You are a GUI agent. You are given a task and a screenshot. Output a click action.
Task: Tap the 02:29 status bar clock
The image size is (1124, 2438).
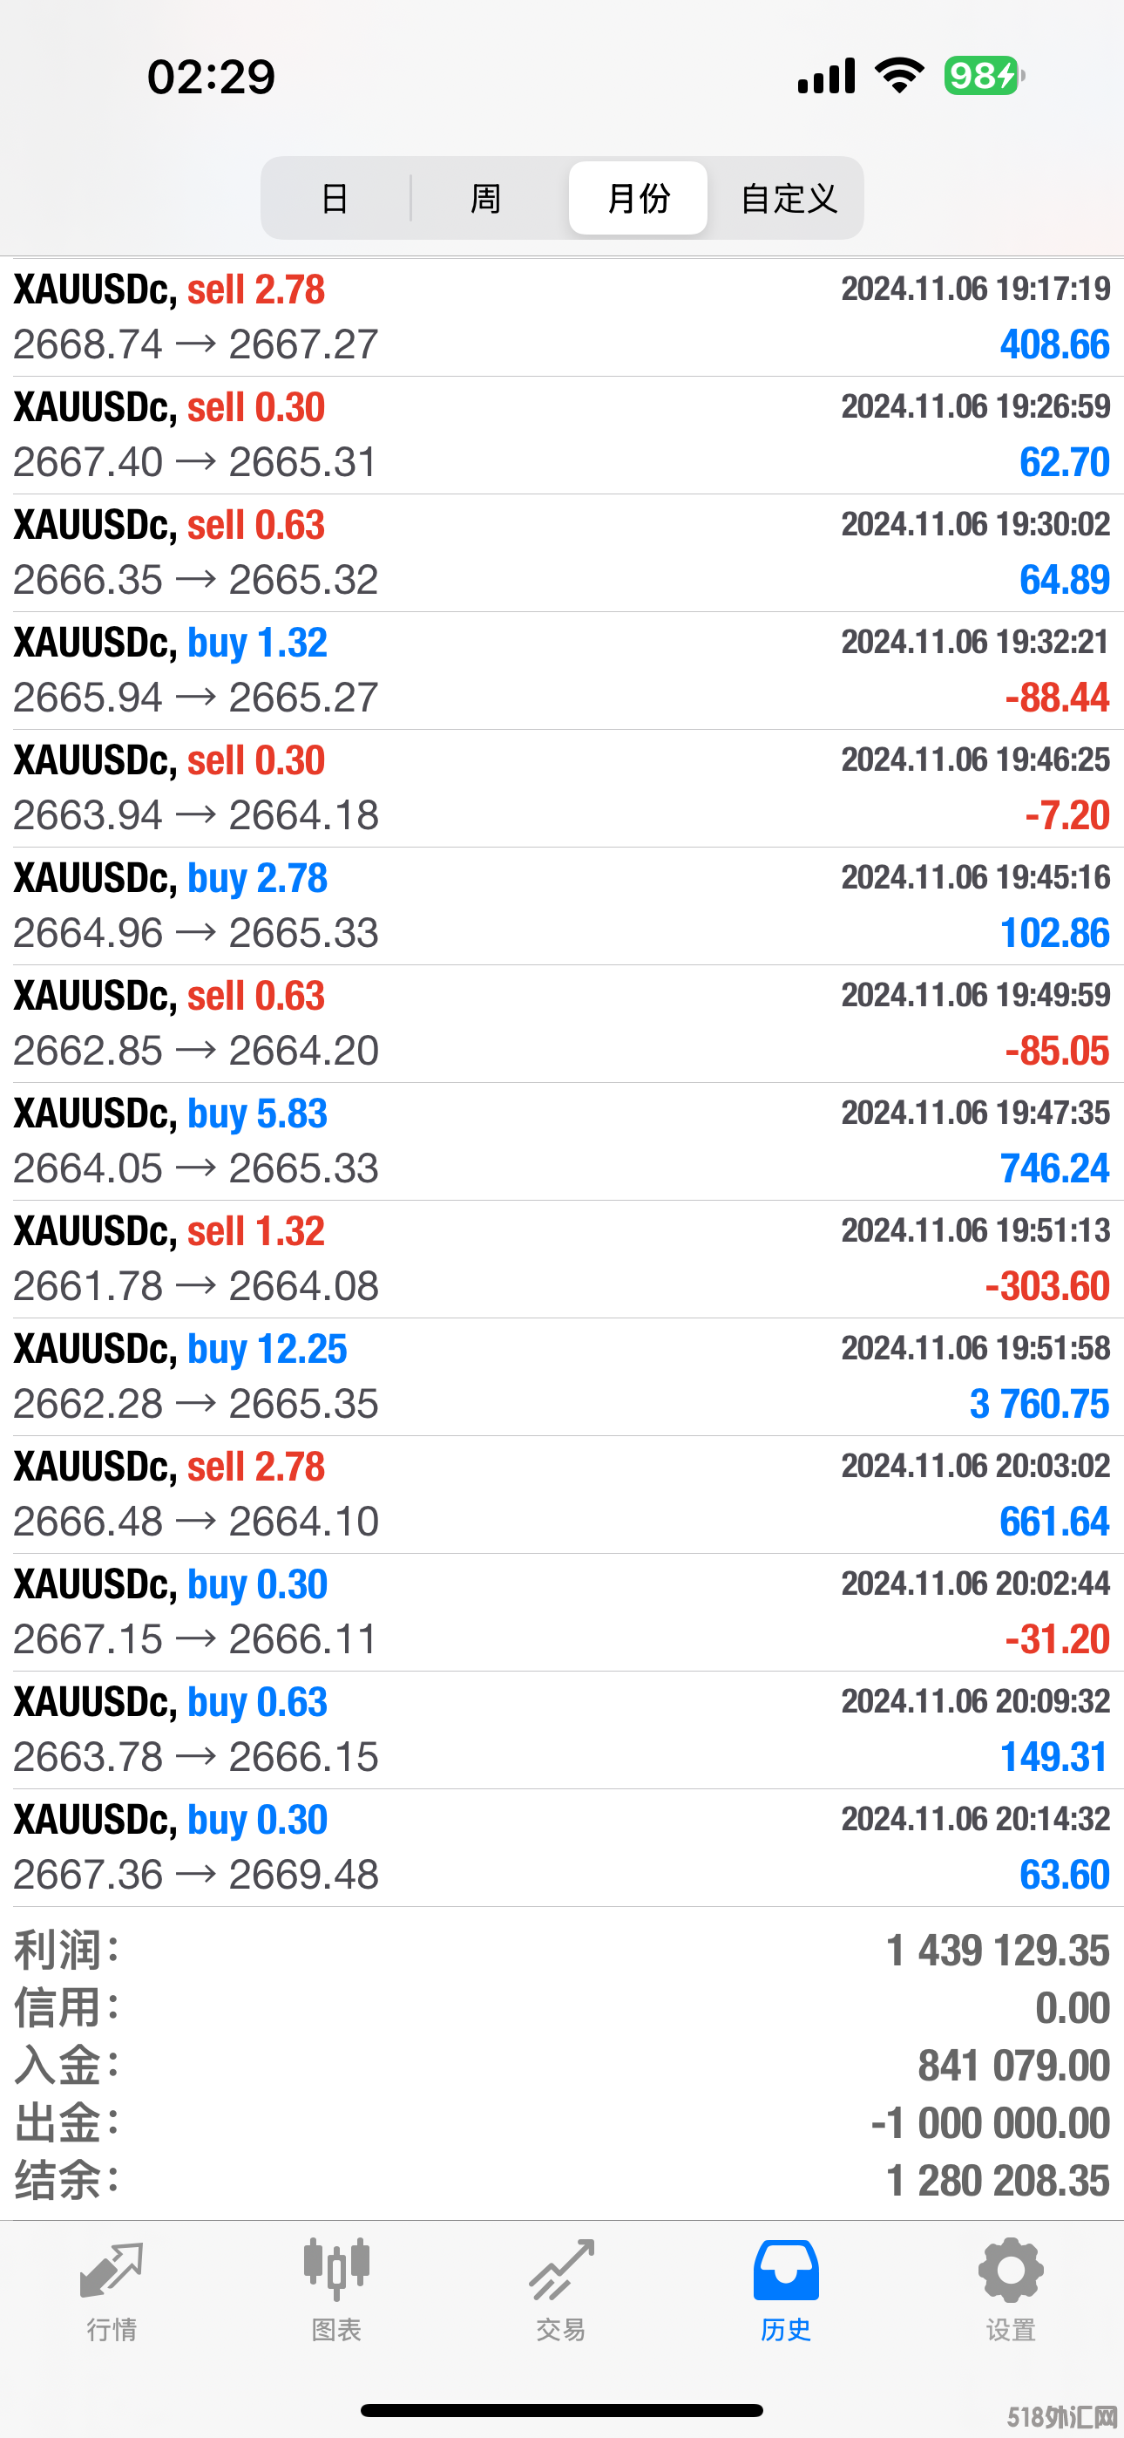pos(211,77)
